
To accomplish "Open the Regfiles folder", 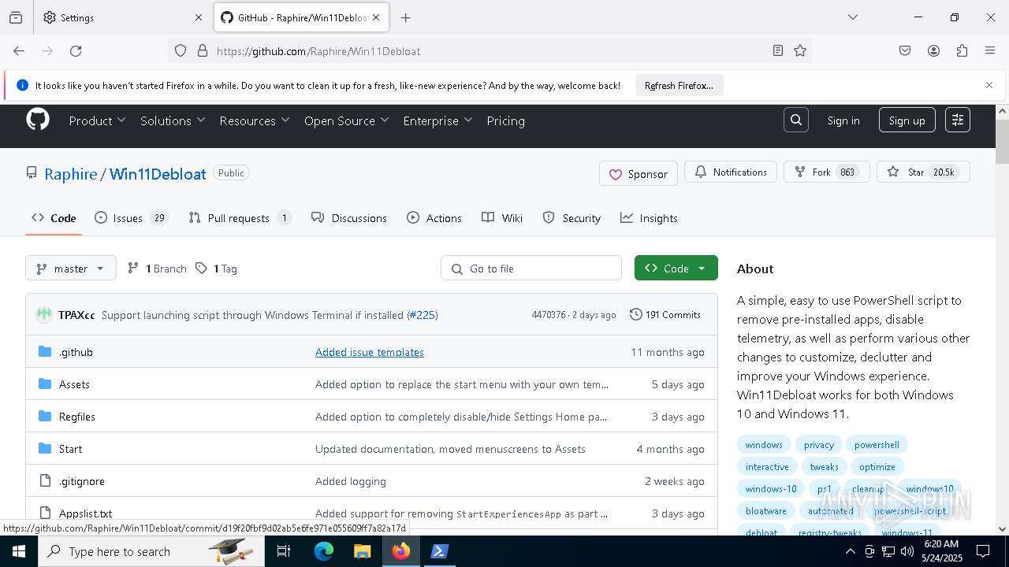I will tap(77, 417).
